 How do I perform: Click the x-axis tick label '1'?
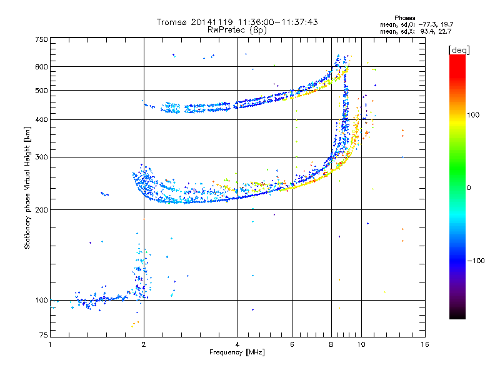50,344
